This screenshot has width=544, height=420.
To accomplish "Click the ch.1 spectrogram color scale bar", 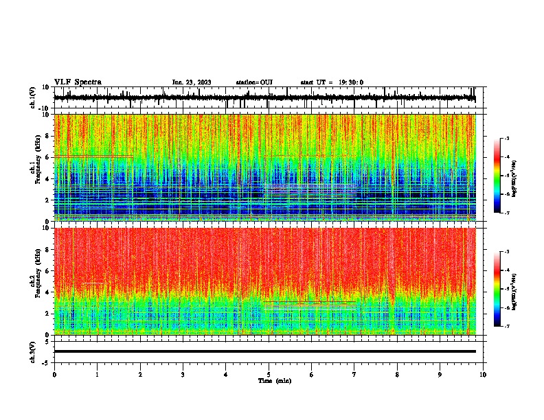I will 497,176.
